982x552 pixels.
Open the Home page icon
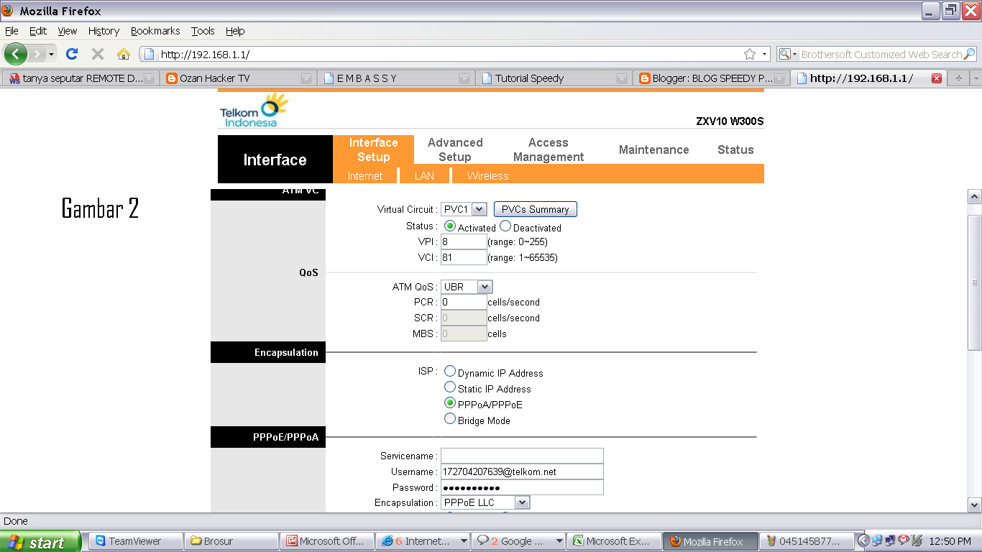[124, 54]
